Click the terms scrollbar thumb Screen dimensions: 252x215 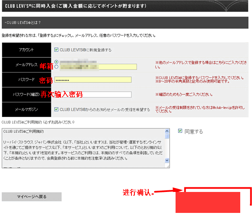coord(167,136)
